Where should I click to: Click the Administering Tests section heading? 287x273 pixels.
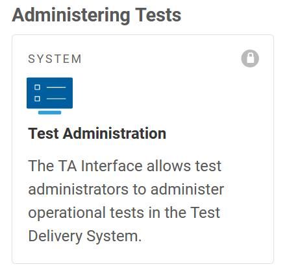tap(97, 15)
